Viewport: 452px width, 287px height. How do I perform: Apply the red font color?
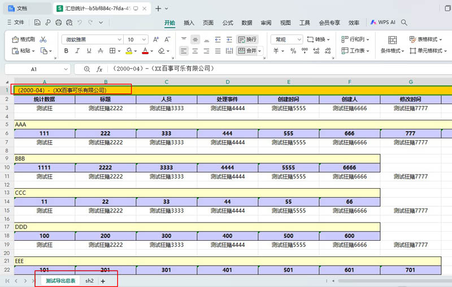145,51
